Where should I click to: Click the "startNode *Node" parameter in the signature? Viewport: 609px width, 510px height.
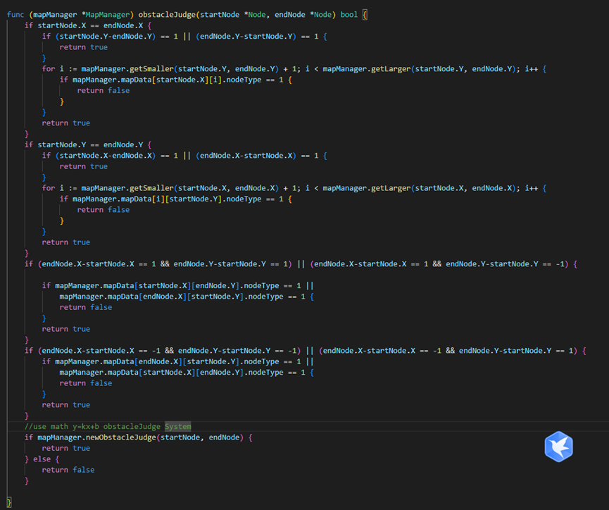233,15
